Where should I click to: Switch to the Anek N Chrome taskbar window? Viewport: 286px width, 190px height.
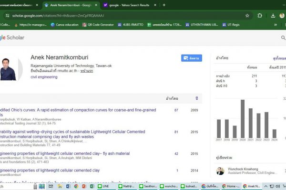[252, 186]
